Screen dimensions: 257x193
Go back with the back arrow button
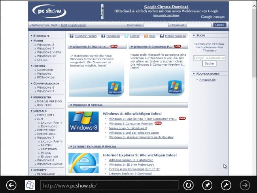(11, 185)
